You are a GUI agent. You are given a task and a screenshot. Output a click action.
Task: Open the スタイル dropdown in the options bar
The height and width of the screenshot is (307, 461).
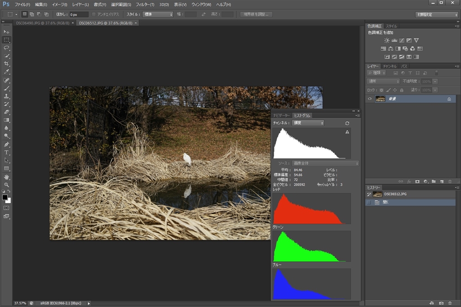[158, 14]
